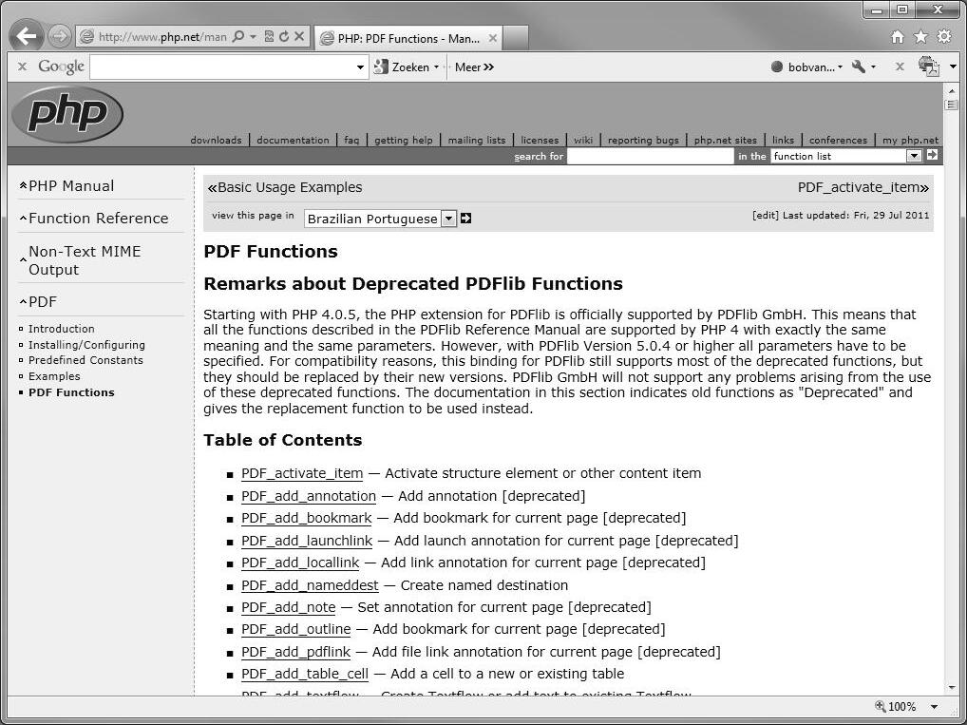Open Predefined Constants in sidebar
967x725 pixels.
coord(85,360)
